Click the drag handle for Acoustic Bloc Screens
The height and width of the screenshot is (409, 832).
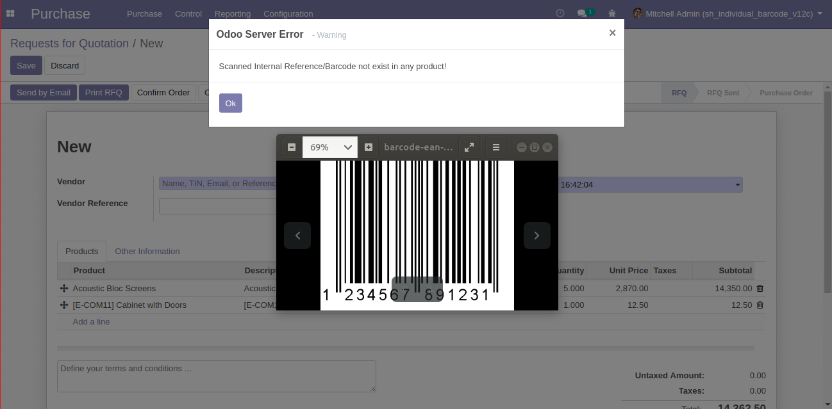(x=64, y=289)
